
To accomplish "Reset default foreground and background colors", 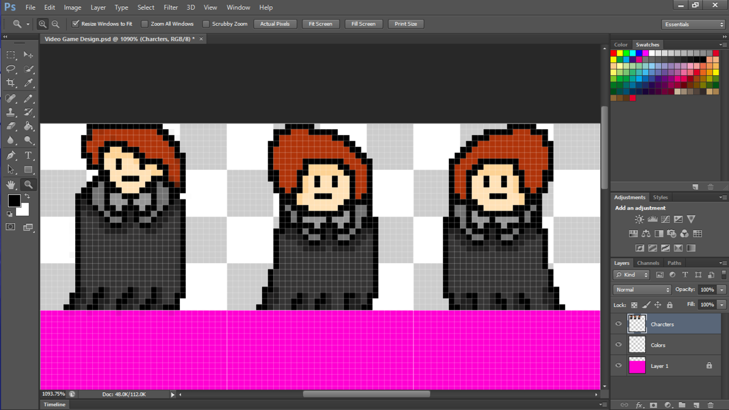I will (10, 214).
